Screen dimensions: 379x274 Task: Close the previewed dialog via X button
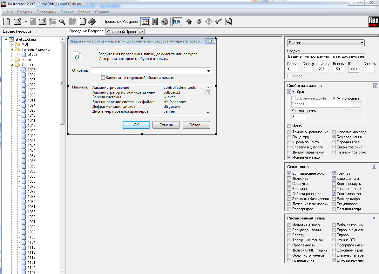(210, 41)
